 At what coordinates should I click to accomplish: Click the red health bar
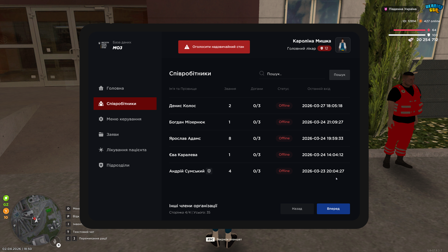click(x=410, y=30)
